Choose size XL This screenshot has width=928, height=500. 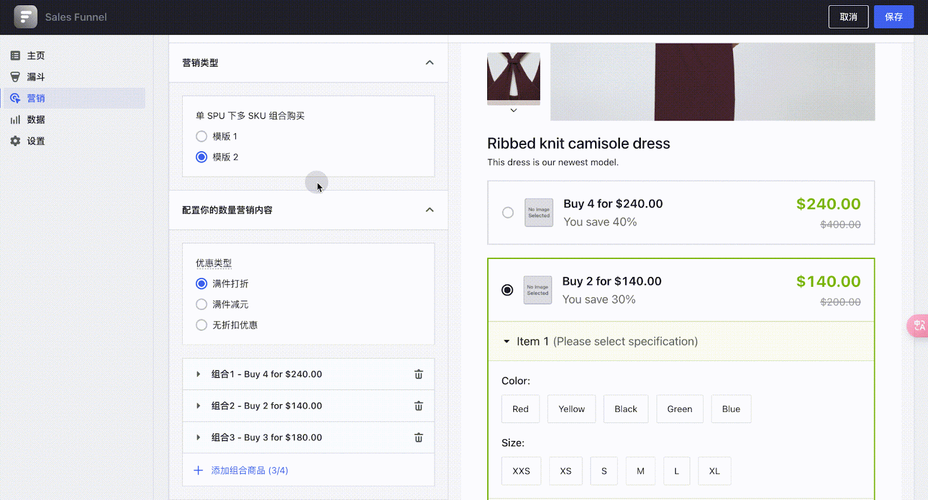point(715,471)
